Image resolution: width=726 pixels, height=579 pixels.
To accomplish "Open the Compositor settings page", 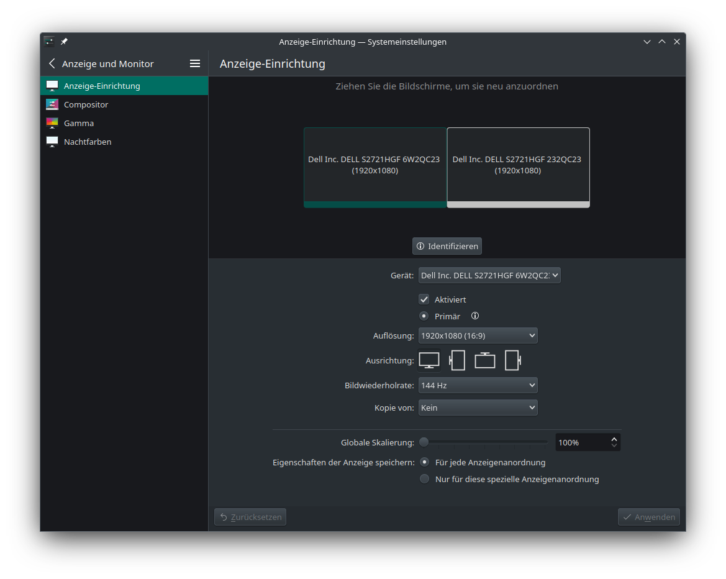I will [x=124, y=104].
